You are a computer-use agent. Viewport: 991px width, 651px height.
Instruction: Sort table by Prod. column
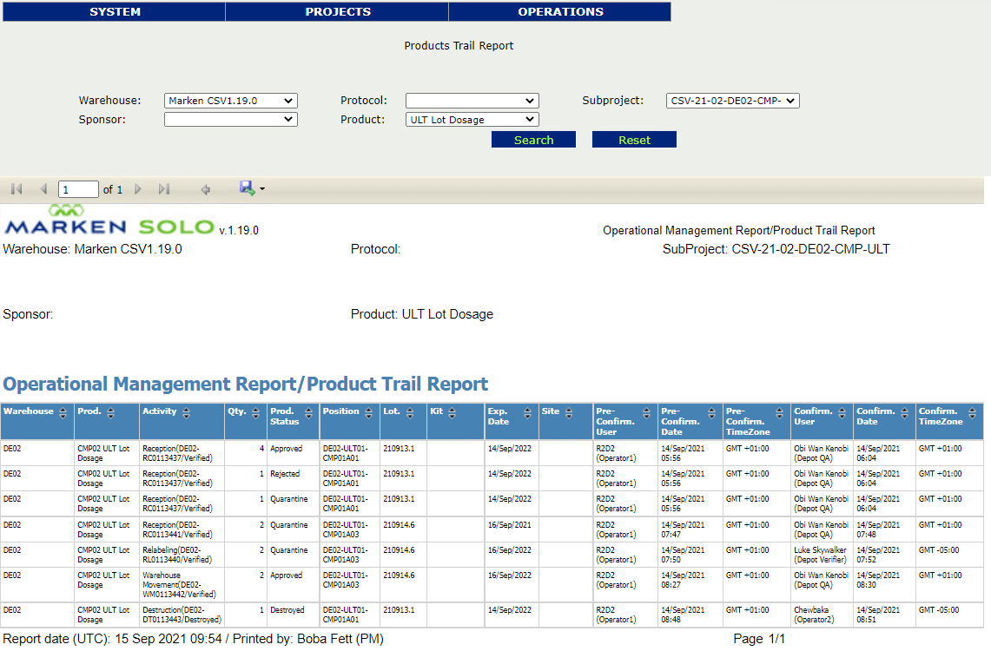pyautogui.click(x=110, y=413)
